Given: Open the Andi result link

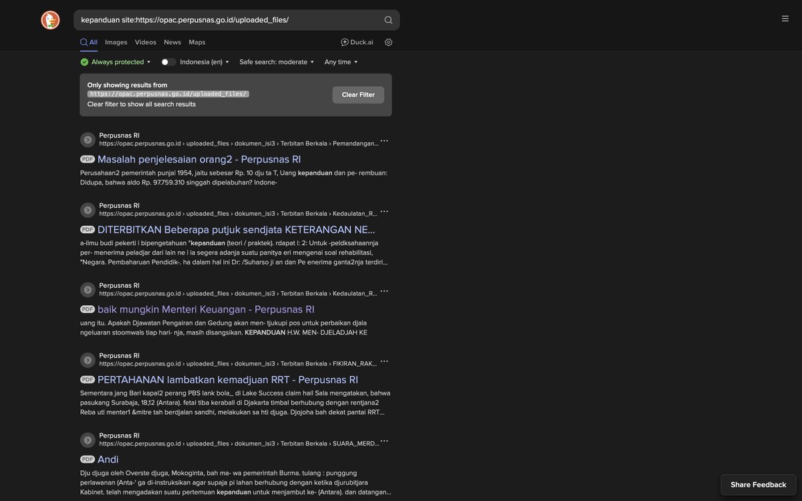Looking at the screenshot, I should pos(108,460).
